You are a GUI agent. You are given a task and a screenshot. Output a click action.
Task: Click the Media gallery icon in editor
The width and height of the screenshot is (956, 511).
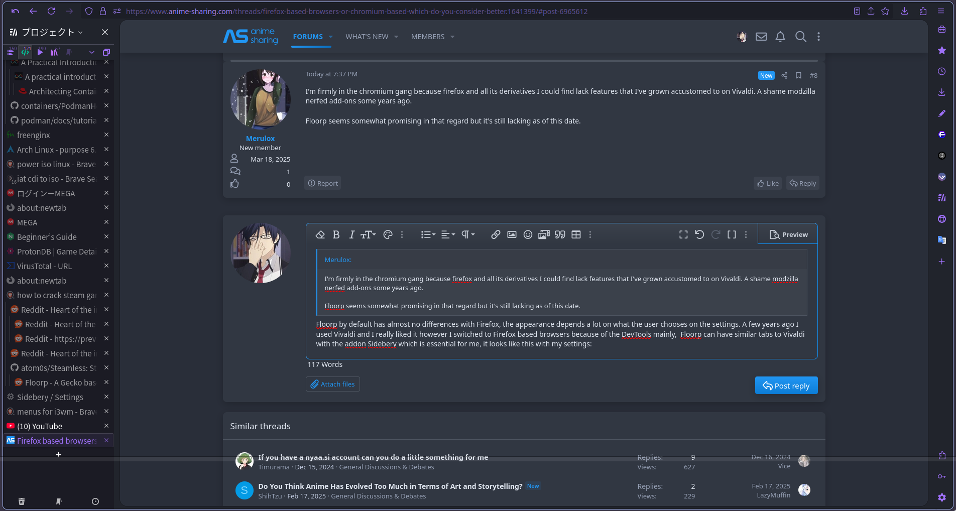544,234
